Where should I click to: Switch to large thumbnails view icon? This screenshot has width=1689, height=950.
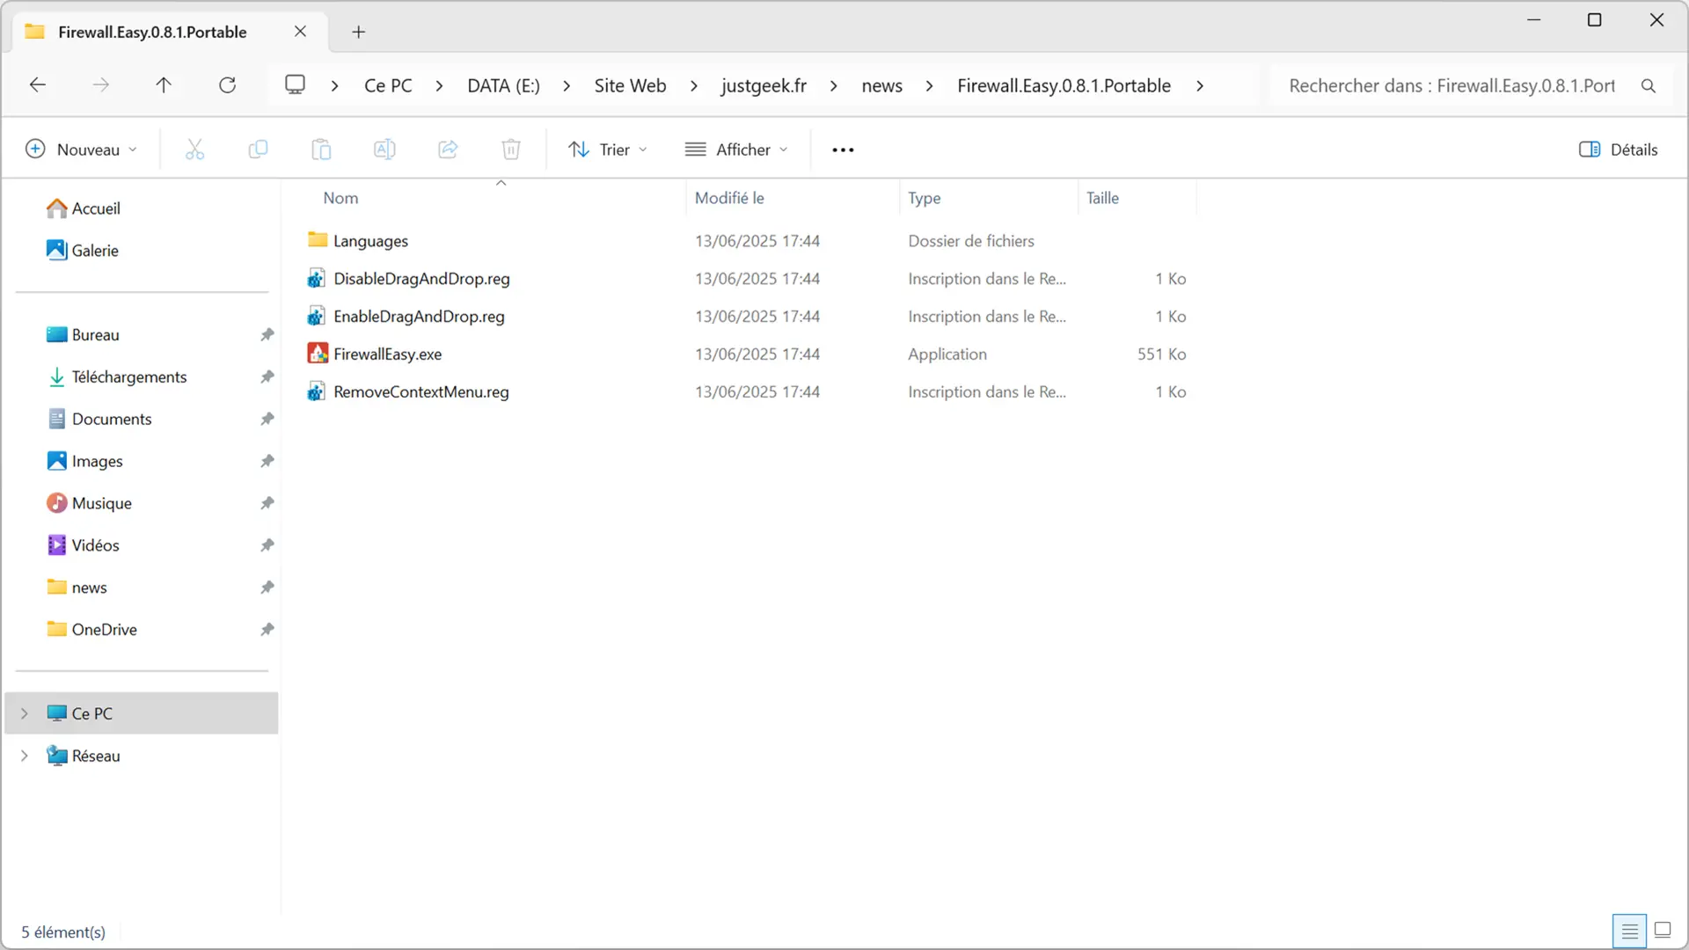[1663, 930]
